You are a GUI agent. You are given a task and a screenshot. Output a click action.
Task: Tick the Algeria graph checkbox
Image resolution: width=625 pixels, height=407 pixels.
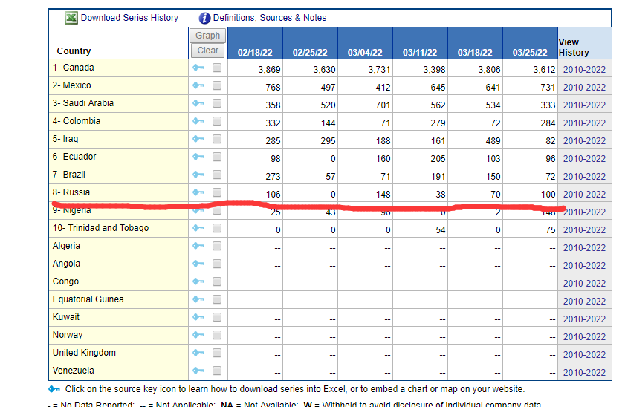point(217,246)
